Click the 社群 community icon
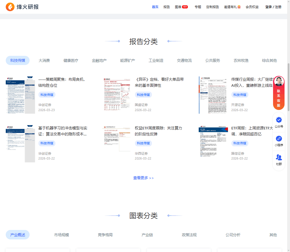 (x=278, y=157)
